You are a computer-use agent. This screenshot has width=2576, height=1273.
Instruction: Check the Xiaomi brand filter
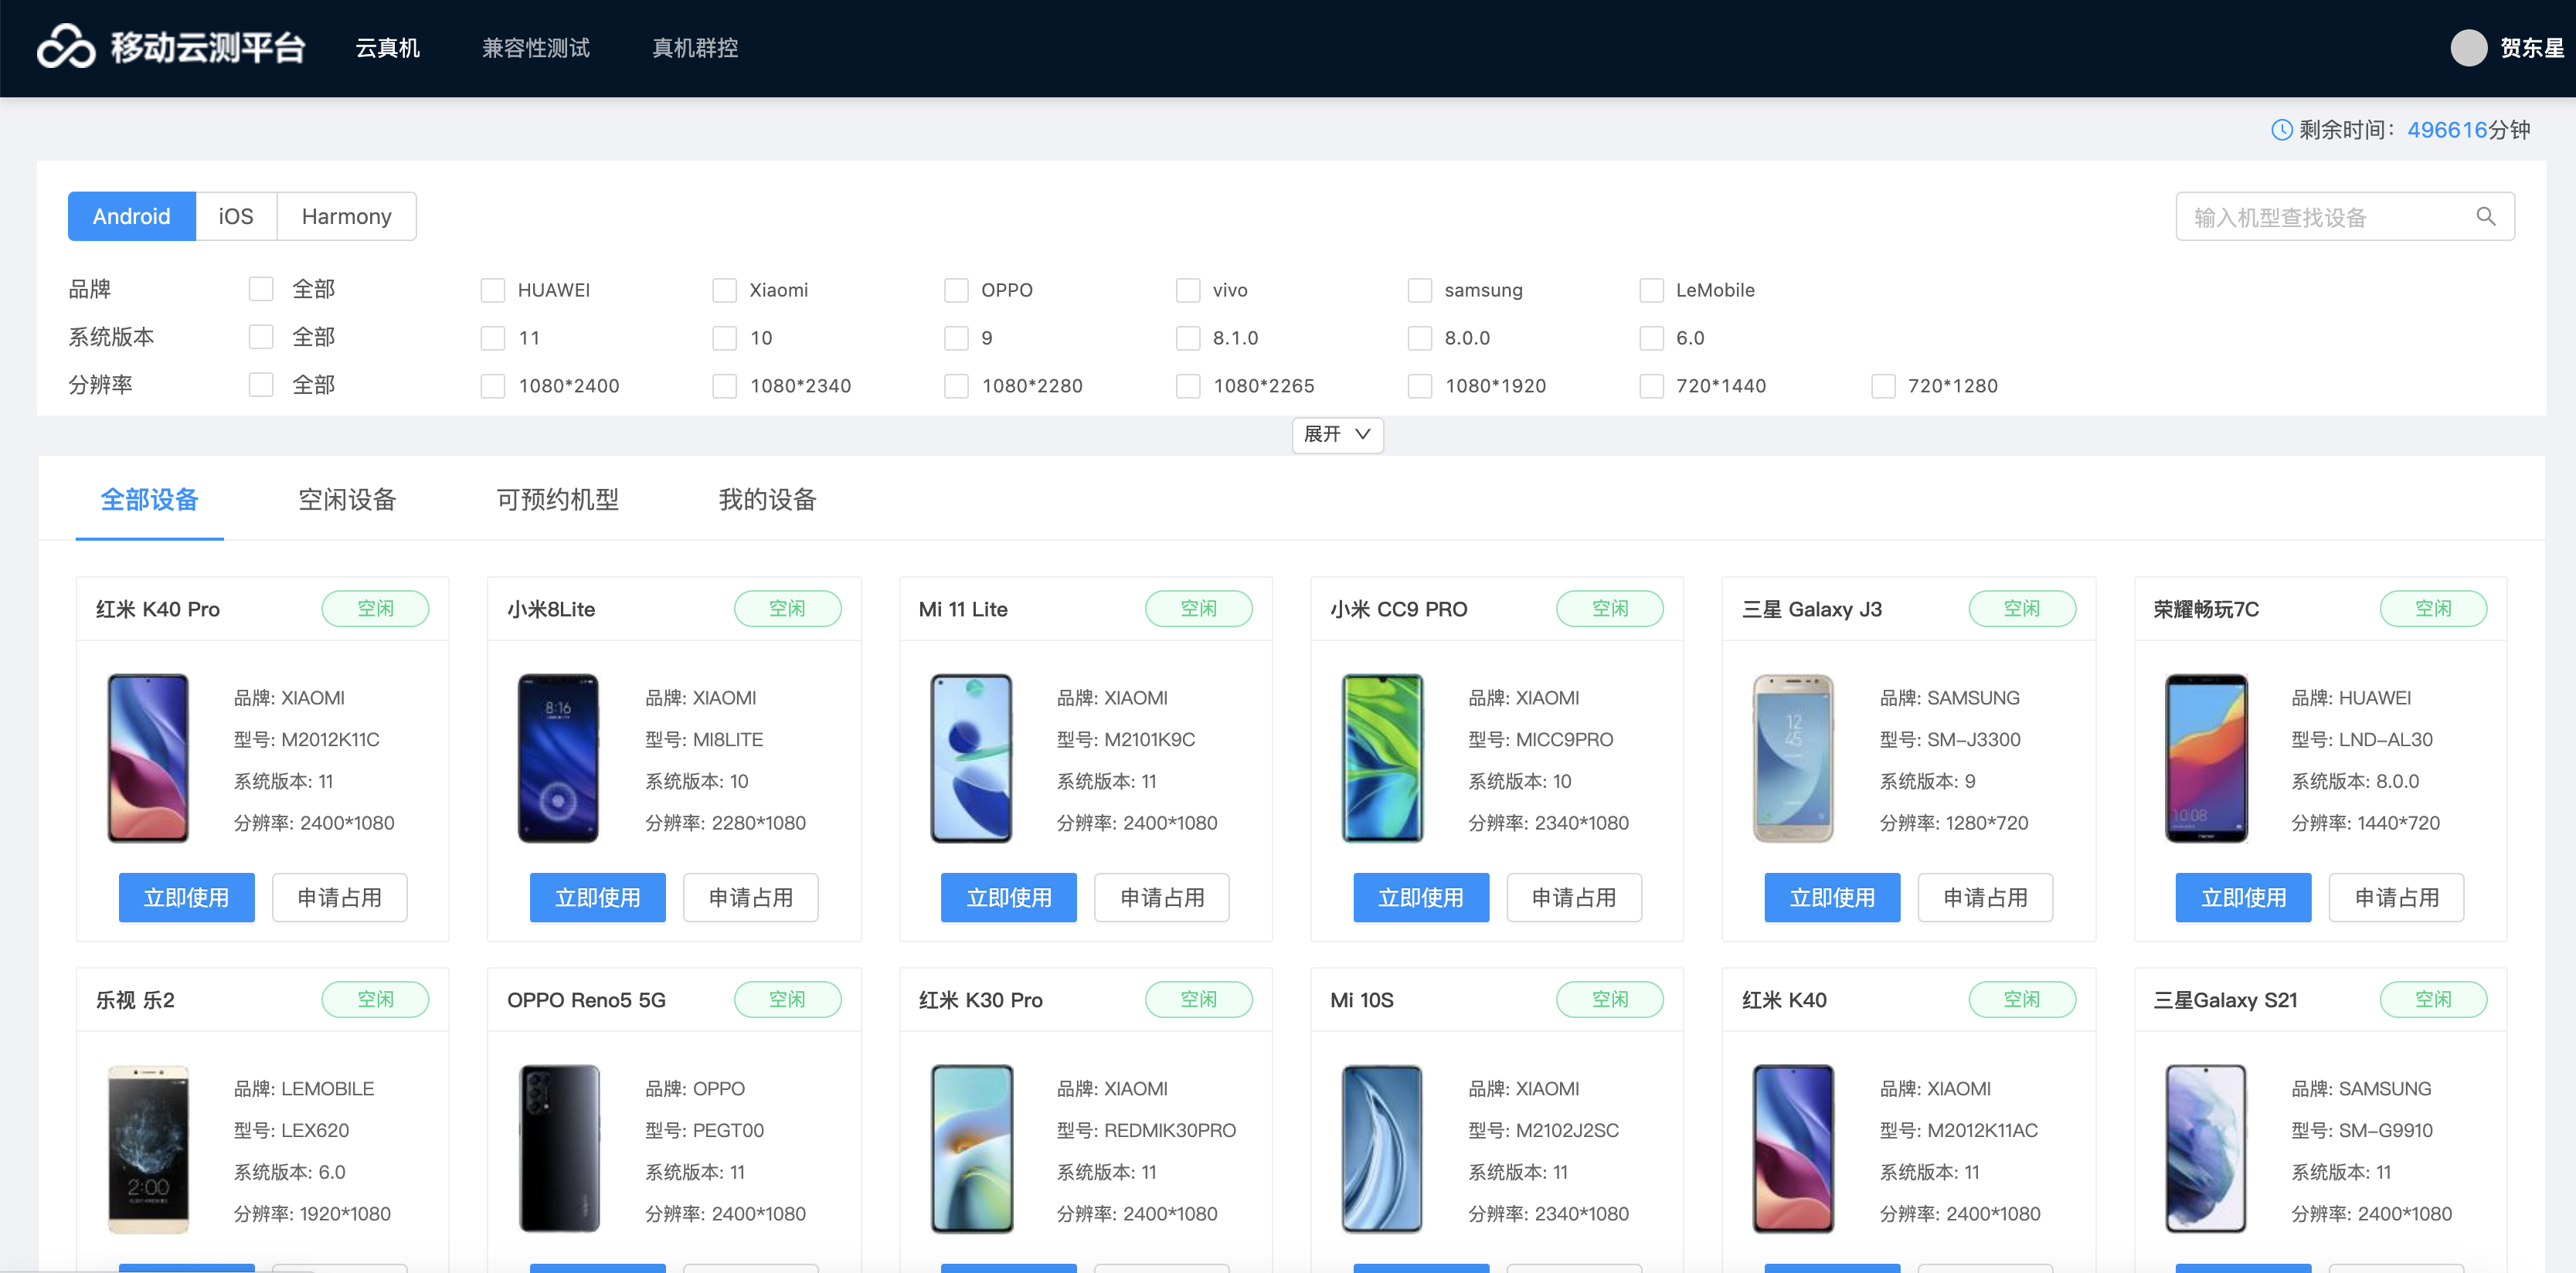[x=724, y=290]
